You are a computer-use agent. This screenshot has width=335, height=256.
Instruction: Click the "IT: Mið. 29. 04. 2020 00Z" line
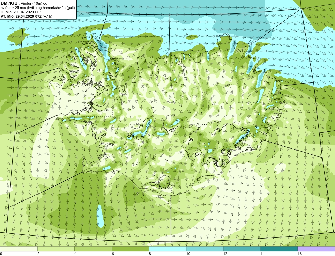(x=21, y=12)
